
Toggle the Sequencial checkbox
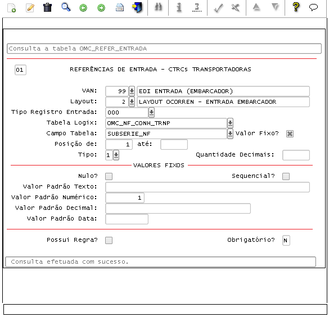[x=286, y=176]
